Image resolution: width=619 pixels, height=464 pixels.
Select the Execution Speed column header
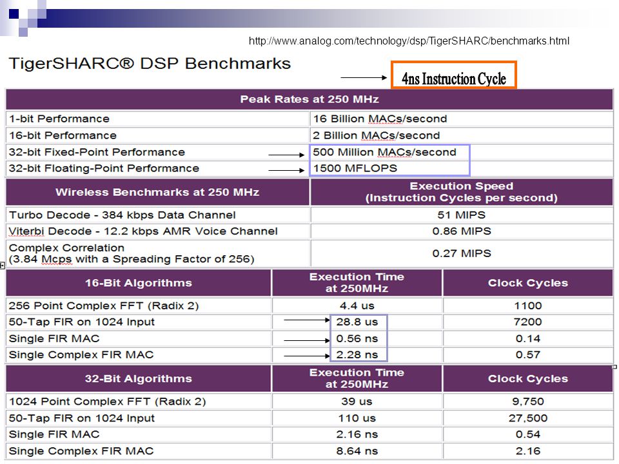(x=462, y=192)
